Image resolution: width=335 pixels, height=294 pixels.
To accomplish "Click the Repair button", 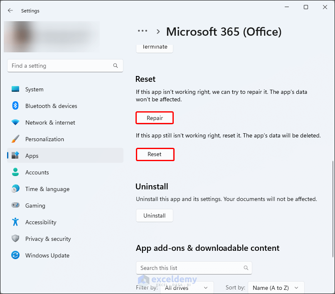I will click(155, 118).
